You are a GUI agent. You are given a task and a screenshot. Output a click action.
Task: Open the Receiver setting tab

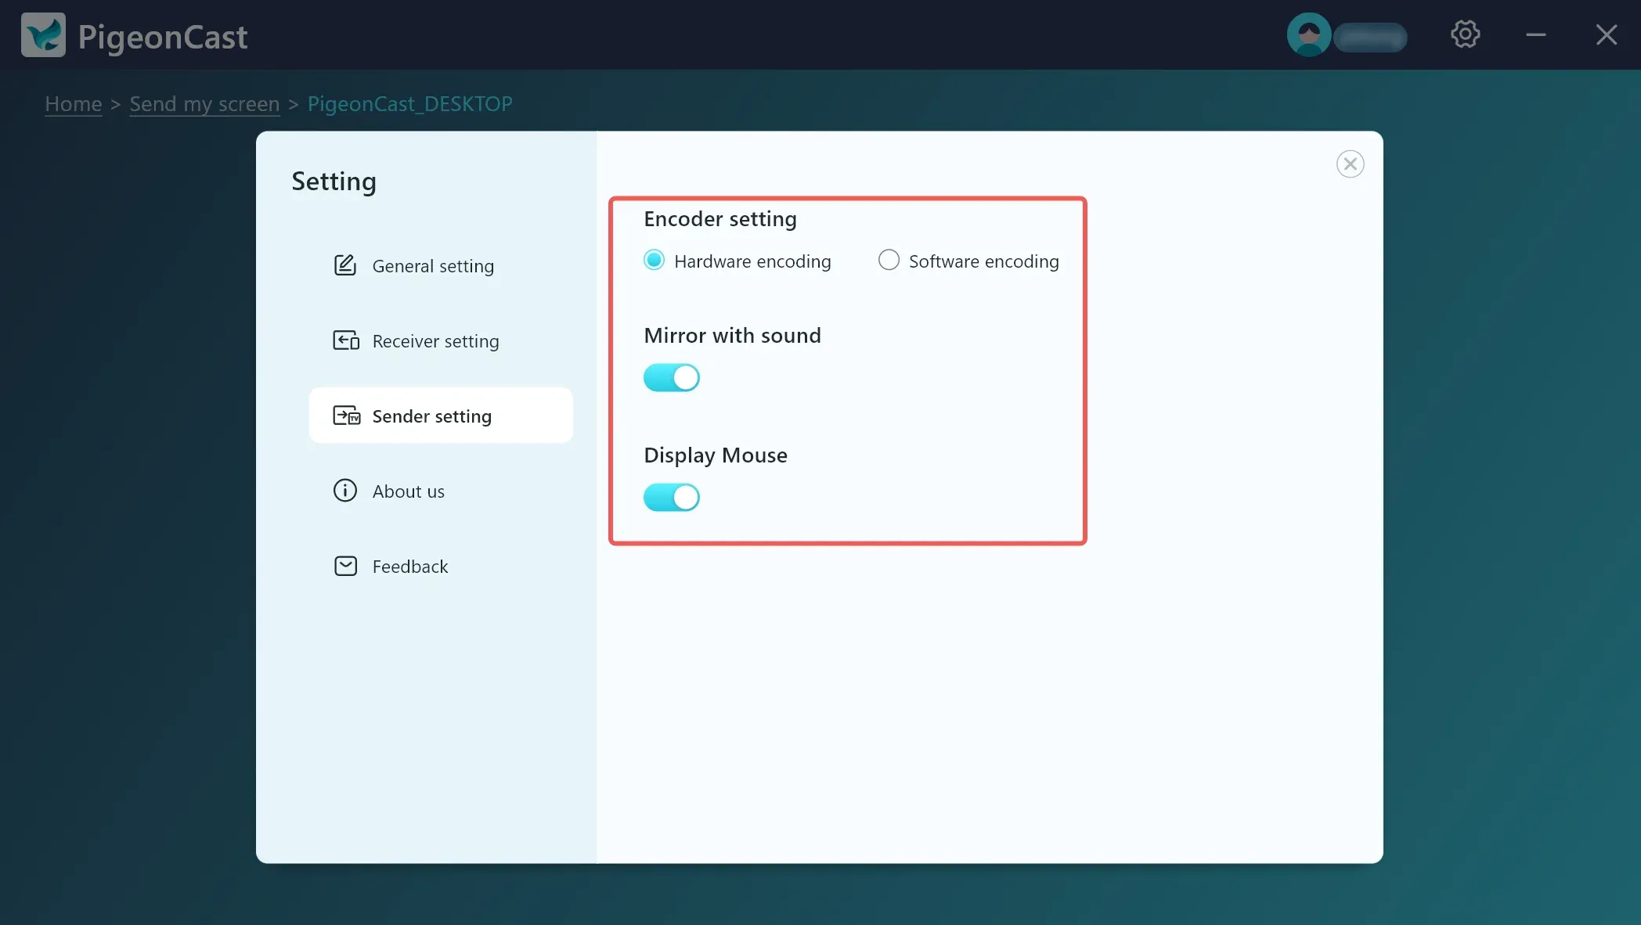tap(441, 340)
